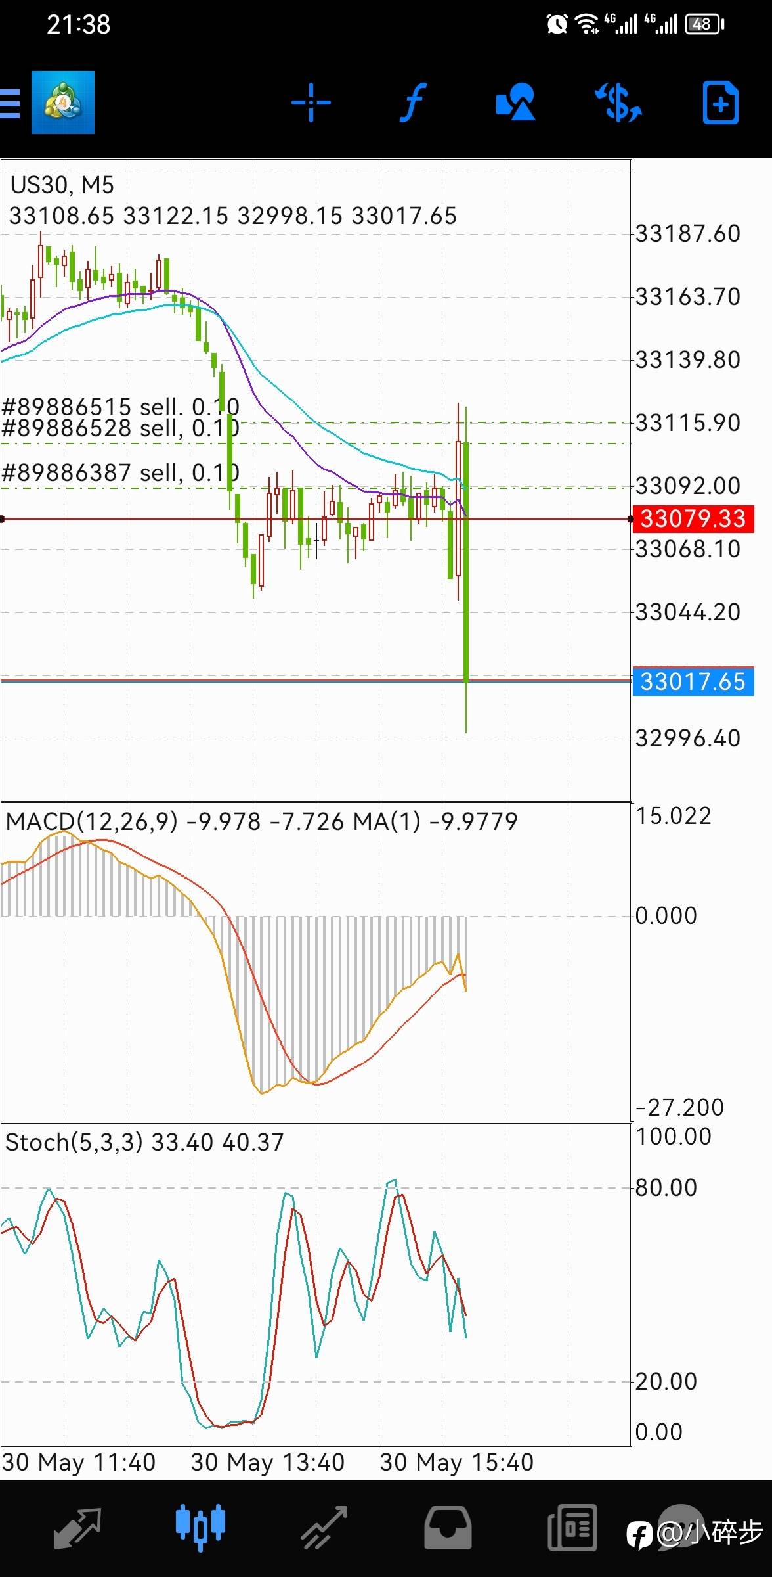Viewport: 772px width, 1577px height.
Task: Tap the MetaTrader 4 app logo
Action: (x=63, y=103)
